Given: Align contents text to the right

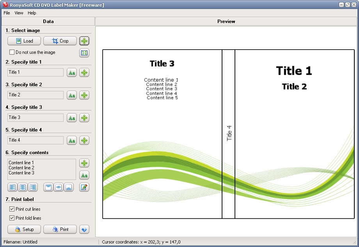Looking at the screenshot, I should click(x=33, y=187).
